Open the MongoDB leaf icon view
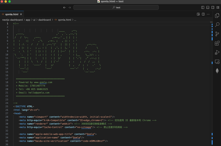The image size is (221, 146). [217, 71]
